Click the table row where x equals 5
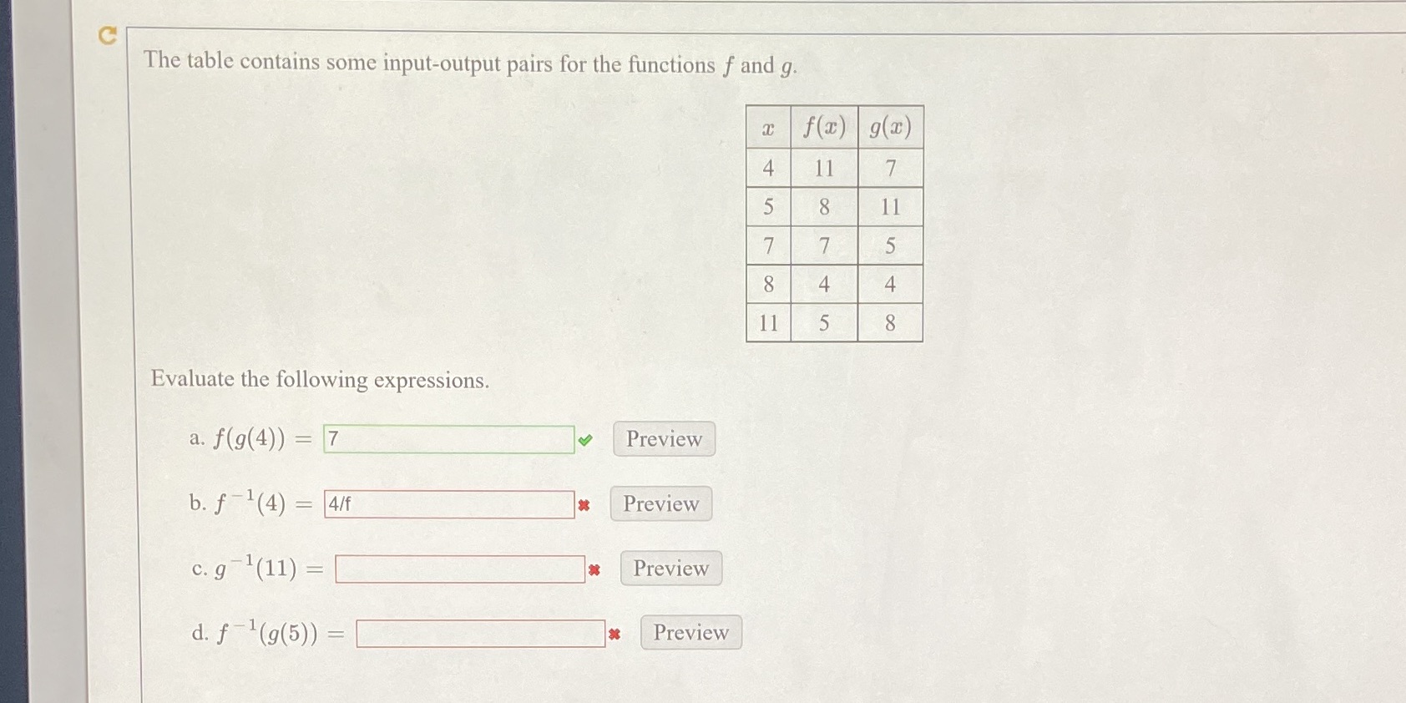Viewport: 1406px width, 703px height. pyautogui.click(x=769, y=206)
